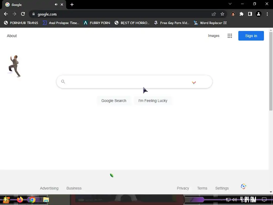Mute the Google tab via its speaker icon
The image size is (273, 205).
pyautogui.click(x=56, y=5)
